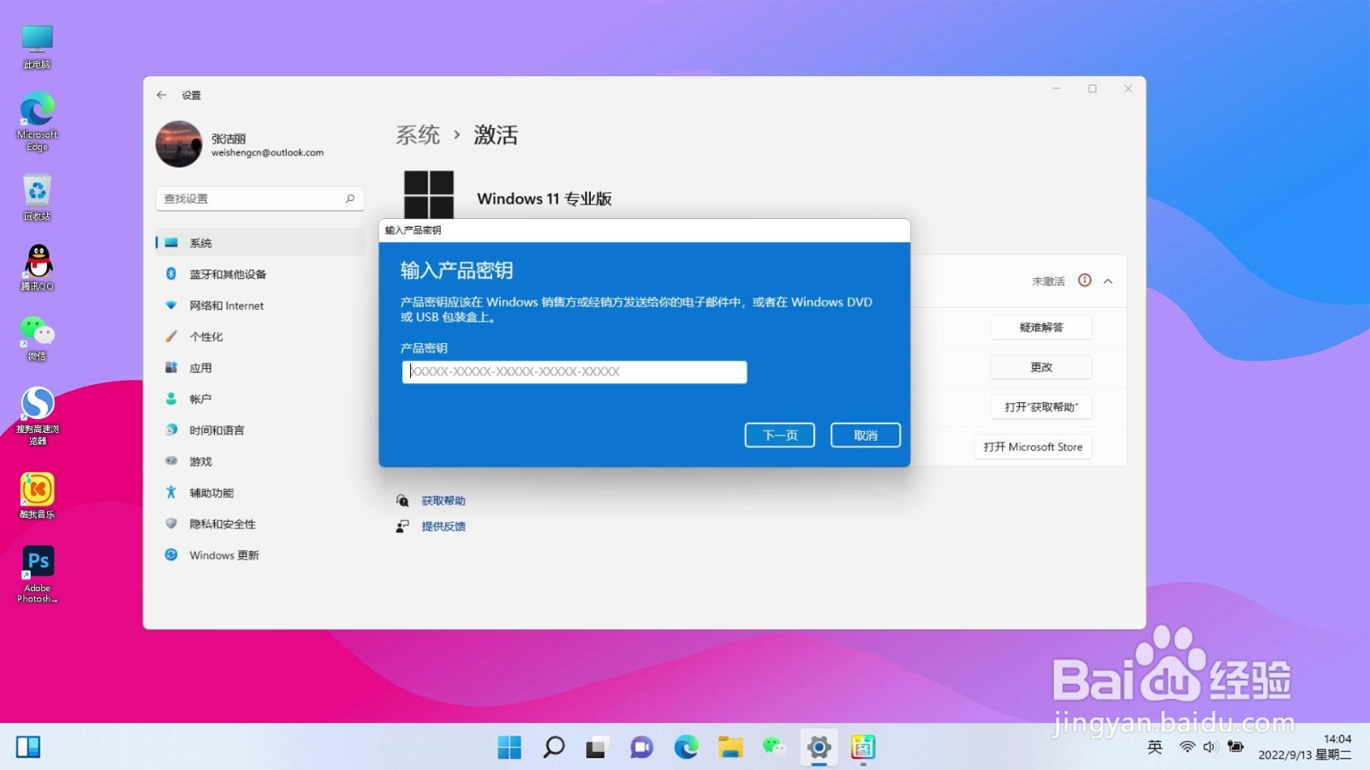Click 打开"获取帮助" button

(1041, 406)
